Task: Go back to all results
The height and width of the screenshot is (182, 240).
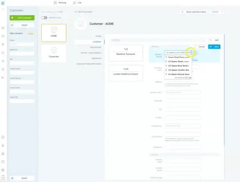Action: point(84,12)
